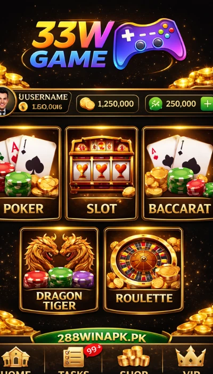The width and height of the screenshot is (213, 374).
Task: Click the 1,250,000 coin balance field
Action: tap(108, 104)
